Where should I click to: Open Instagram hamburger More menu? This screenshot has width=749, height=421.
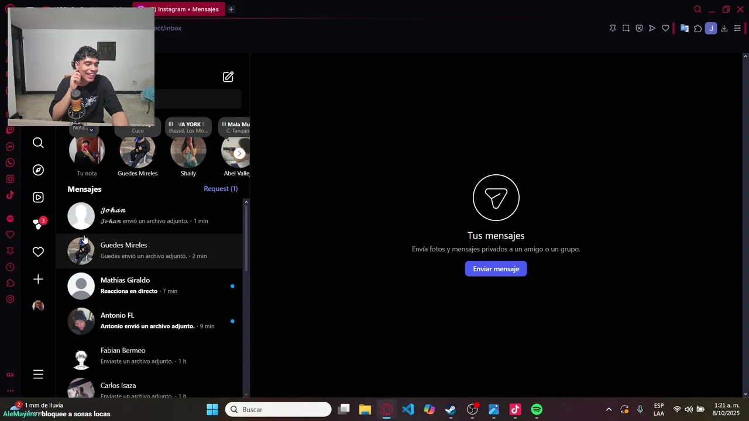tap(38, 374)
